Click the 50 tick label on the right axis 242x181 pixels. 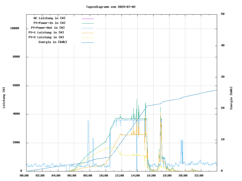(223, 14)
